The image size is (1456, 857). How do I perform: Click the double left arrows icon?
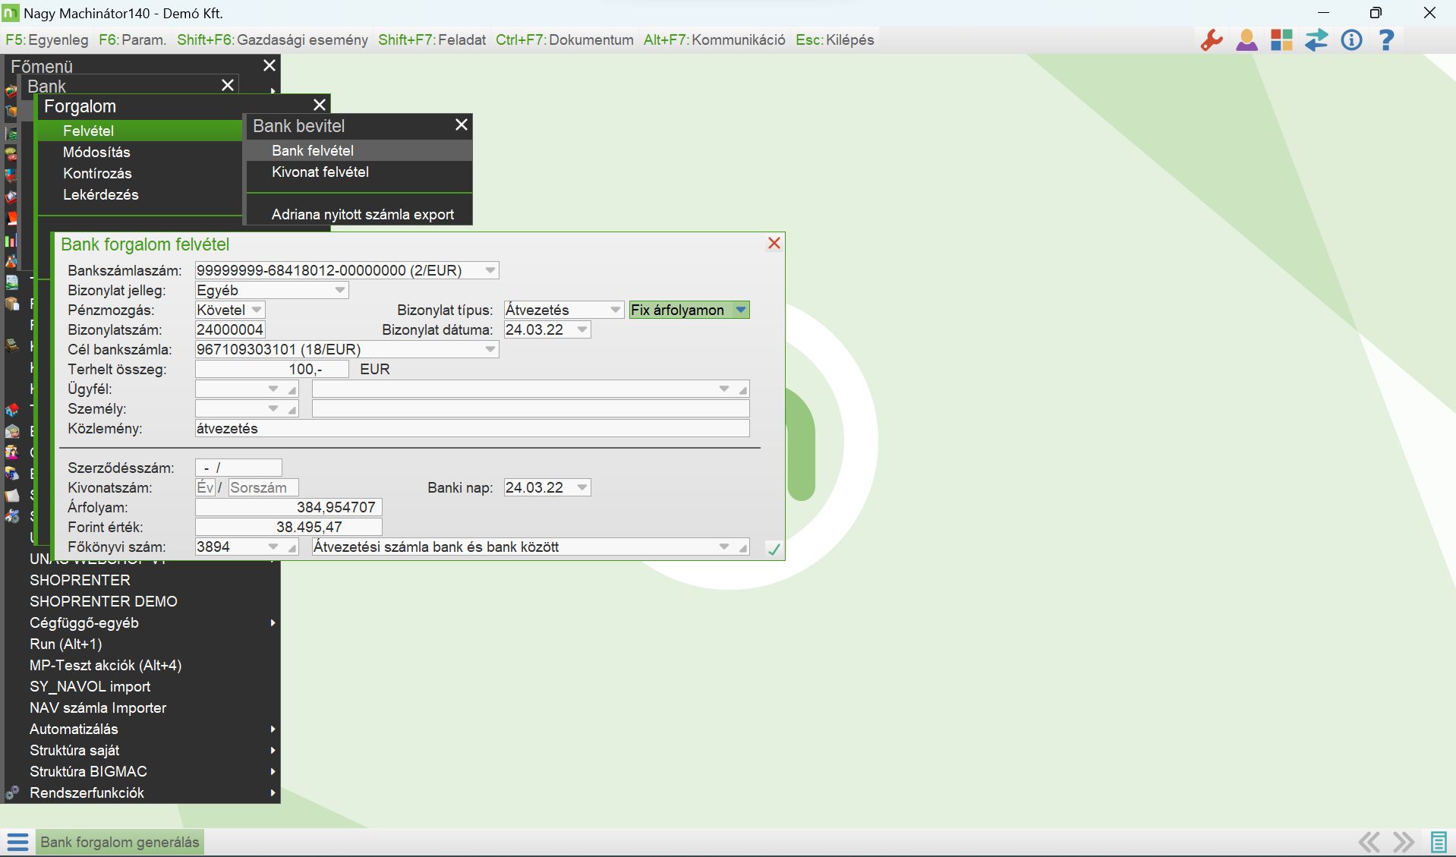[x=1369, y=842]
